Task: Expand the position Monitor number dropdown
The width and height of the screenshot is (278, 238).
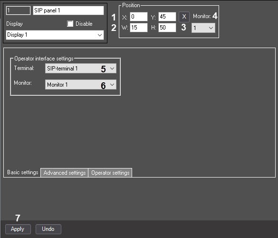Action: [203, 28]
